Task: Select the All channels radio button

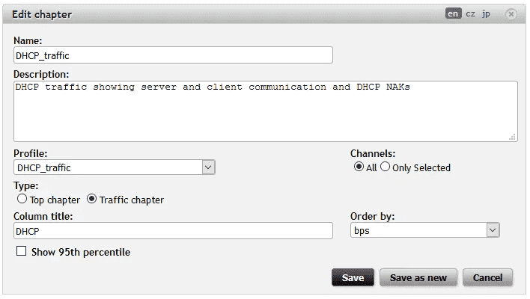Action: click(359, 167)
